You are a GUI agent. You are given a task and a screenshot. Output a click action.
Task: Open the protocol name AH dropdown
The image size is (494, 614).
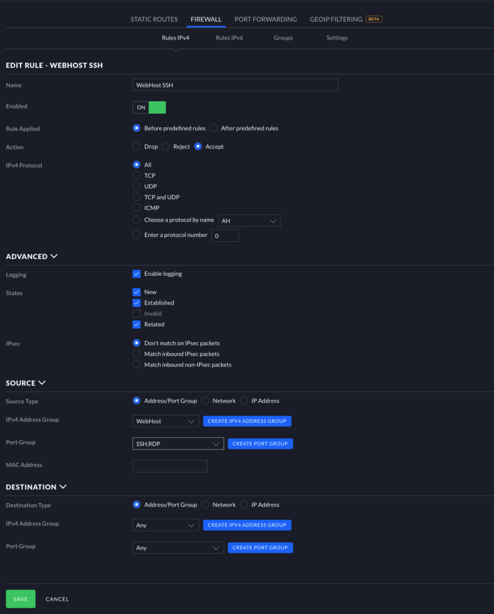click(249, 221)
